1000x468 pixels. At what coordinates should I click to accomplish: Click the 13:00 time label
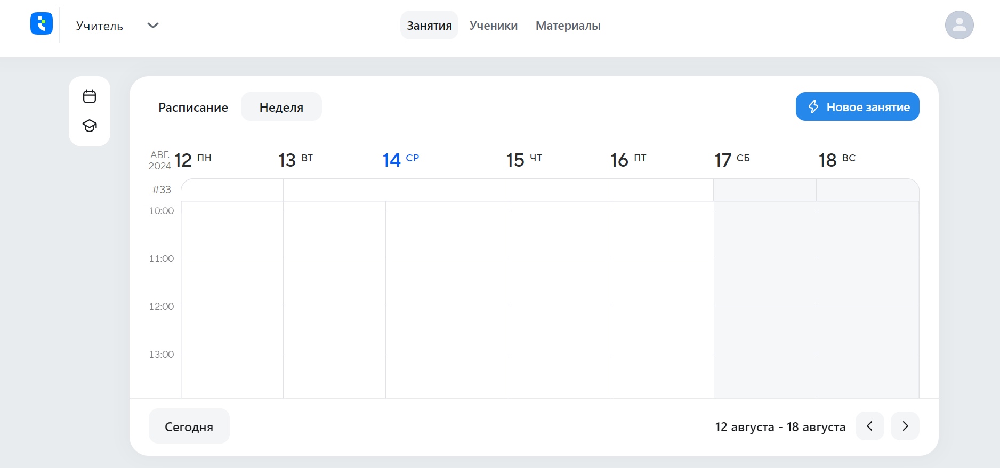pos(162,355)
